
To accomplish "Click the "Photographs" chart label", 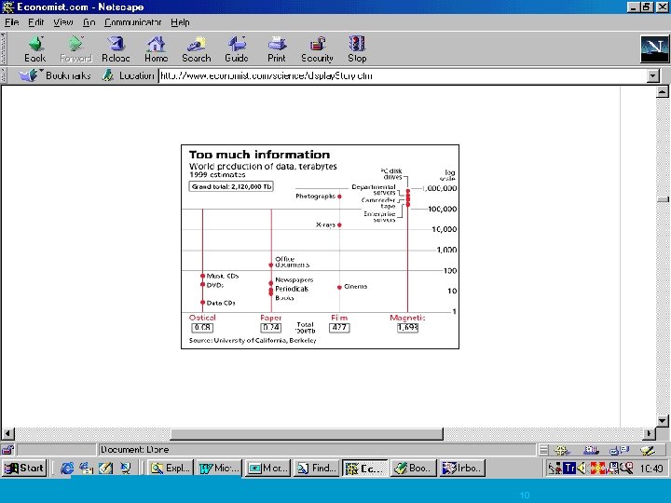I will [x=315, y=196].
